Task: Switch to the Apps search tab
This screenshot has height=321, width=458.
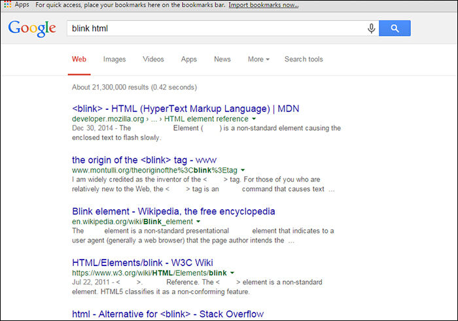Action: [189, 59]
